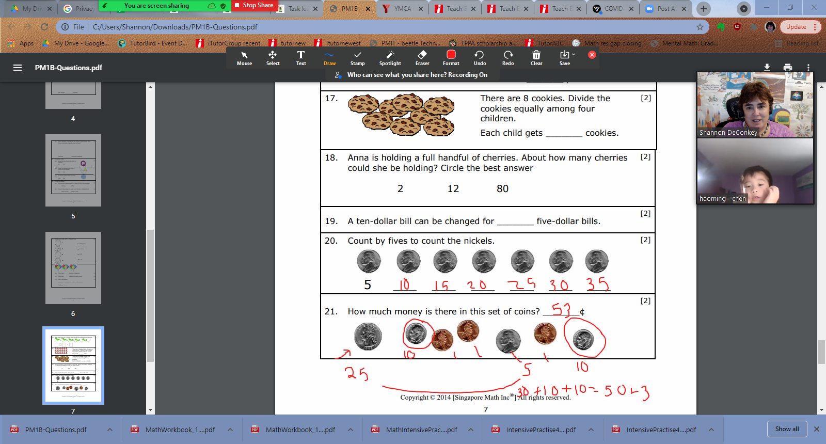This screenshot has width=826, height=444.
Task: Clear all annotations with trash icon
Action: click(536, 58)
